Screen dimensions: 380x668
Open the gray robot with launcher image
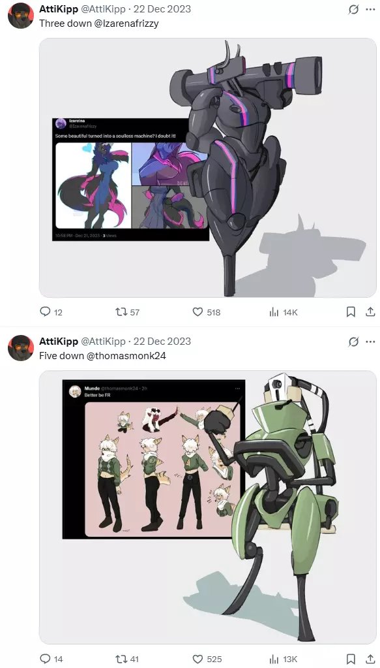(208, 167)
